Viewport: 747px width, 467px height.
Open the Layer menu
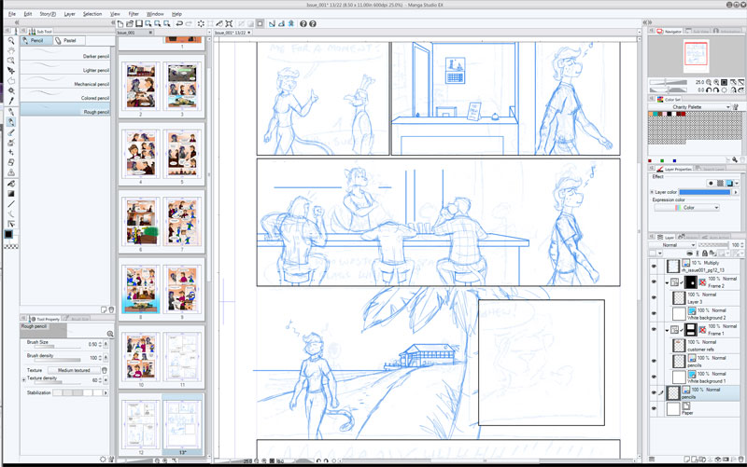pos(69,14)
